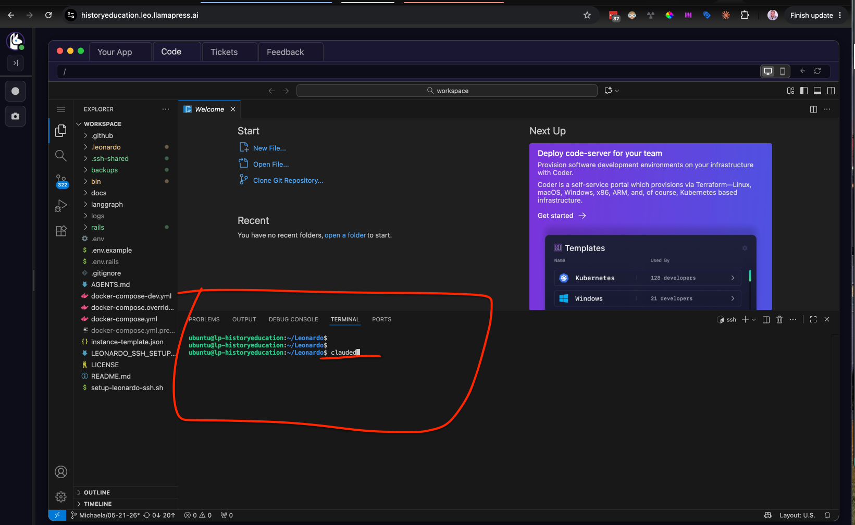Kill terminal with trash icon
The width and height of the screenshot is (855, 525).
point(779,320)
